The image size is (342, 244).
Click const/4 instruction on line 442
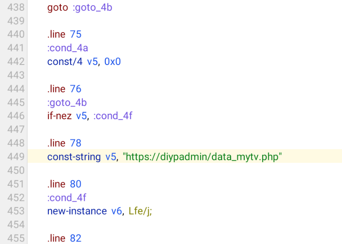click(65, 62)
